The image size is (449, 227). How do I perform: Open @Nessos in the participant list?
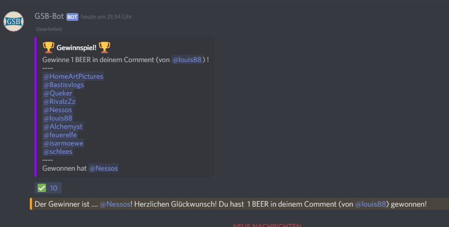point(57,110)
